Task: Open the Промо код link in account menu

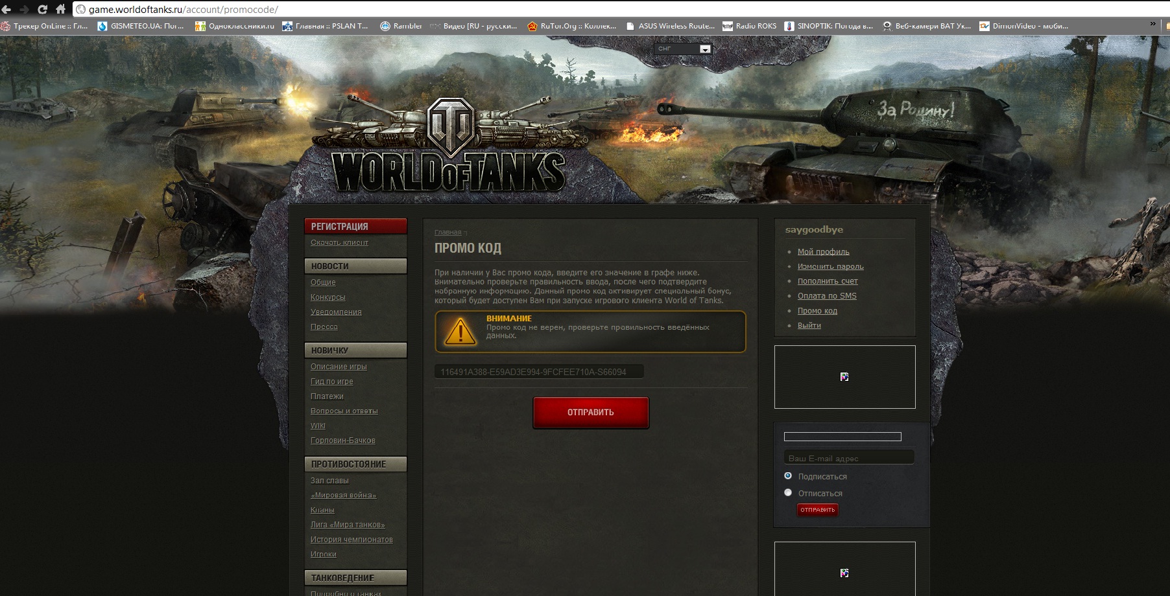Action: pyautogui.click(x=817, y=311)
